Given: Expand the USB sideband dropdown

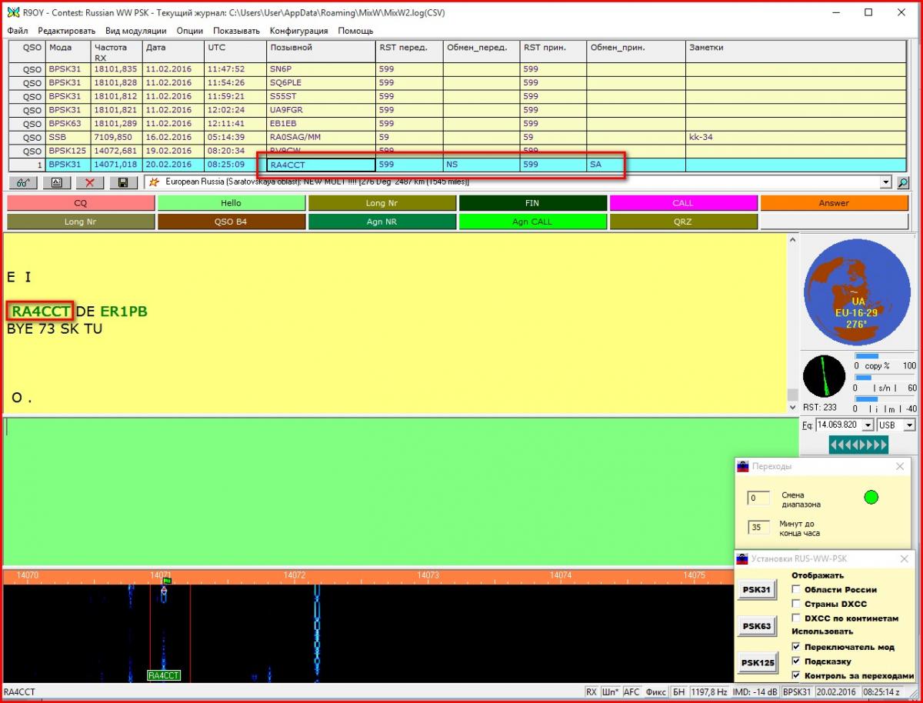Looking at the screenshot, I should tap(909, 425).
